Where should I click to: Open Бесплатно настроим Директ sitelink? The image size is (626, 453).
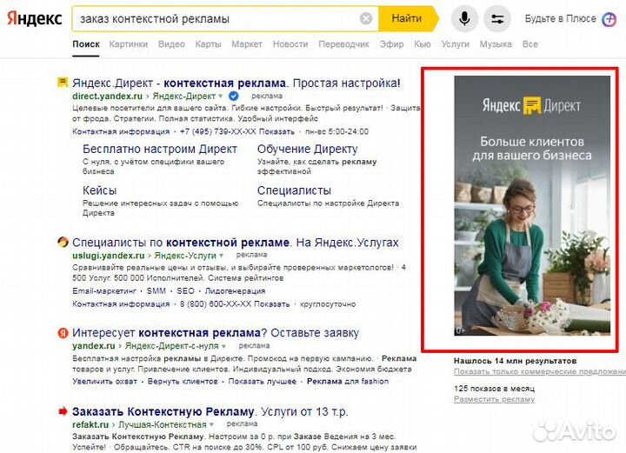(x=160, y=149)
